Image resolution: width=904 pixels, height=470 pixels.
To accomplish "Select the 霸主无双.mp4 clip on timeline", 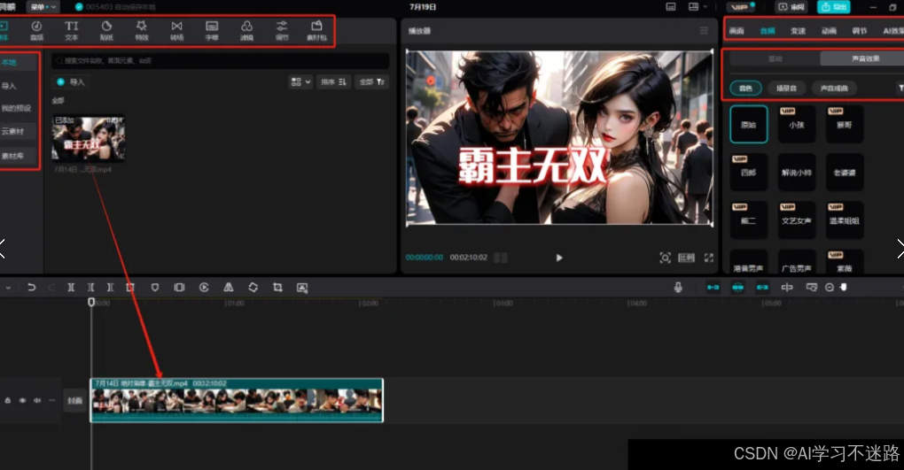I will [237, 400].
